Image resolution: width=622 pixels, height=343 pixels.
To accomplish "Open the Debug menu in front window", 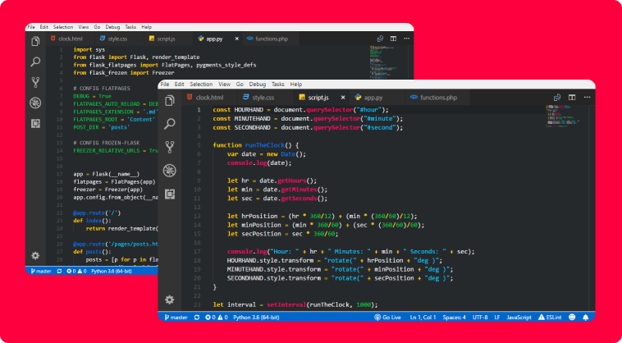I will click(x=258, y=84).
